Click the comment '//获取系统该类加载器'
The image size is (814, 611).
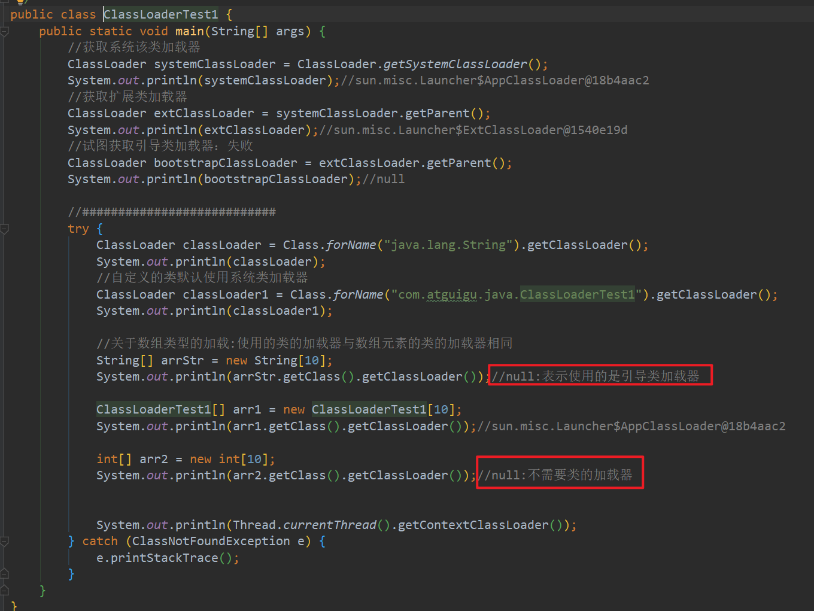134,47
